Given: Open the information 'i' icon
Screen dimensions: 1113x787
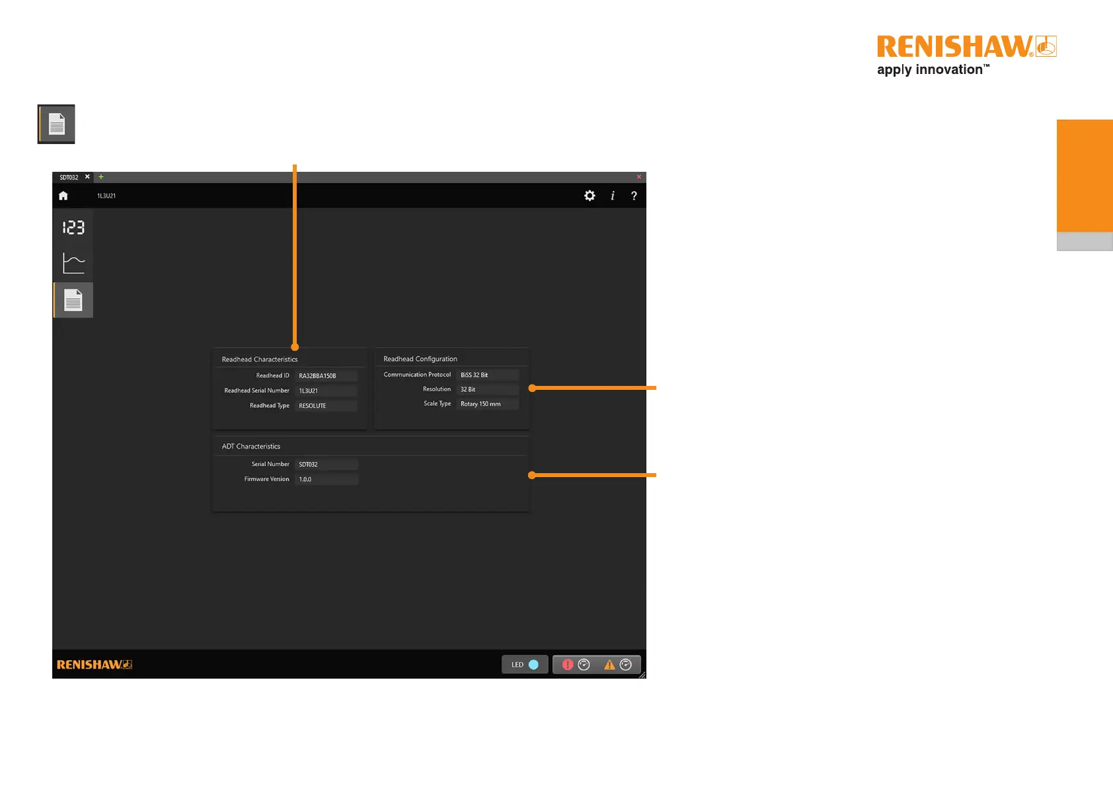Looking at the screenshot, I should click(613, 196).
